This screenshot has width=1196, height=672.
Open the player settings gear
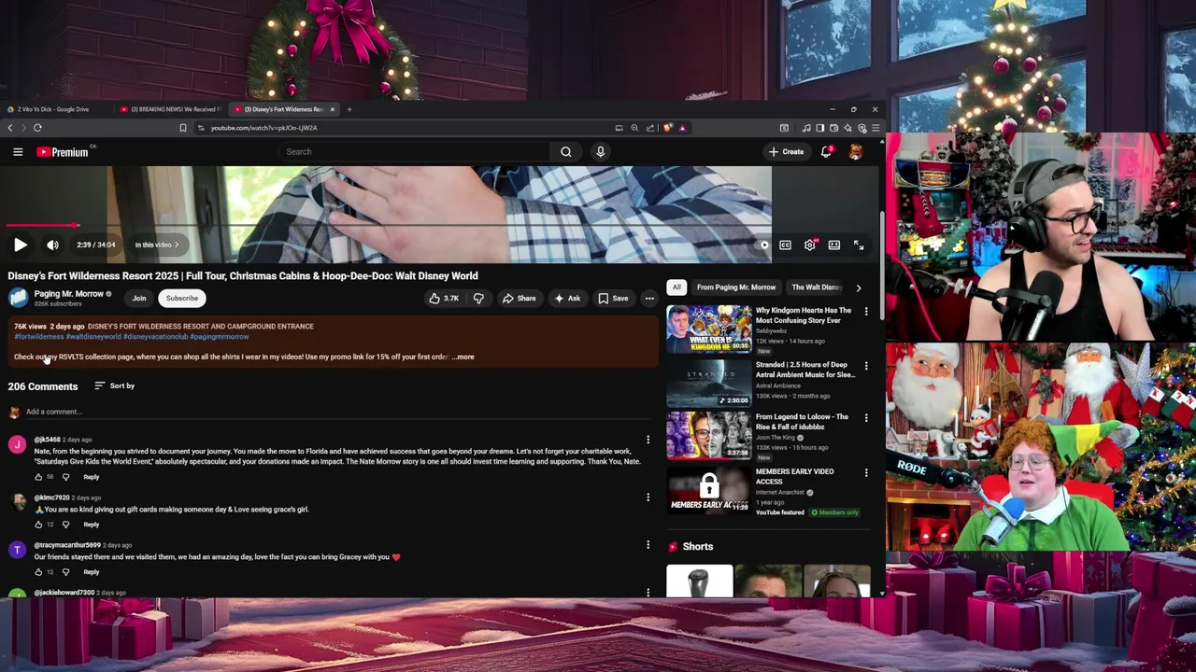[x=809, y=245]
